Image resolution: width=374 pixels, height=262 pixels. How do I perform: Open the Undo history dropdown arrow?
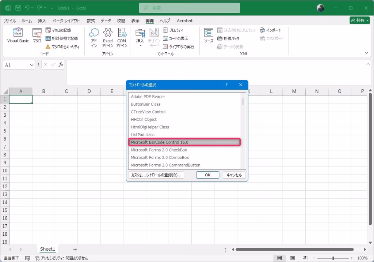[33, 8]
